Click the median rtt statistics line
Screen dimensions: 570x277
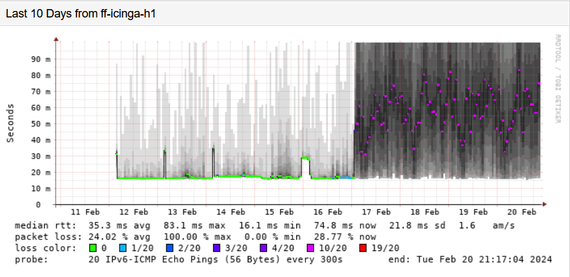(x=265, y=225)
